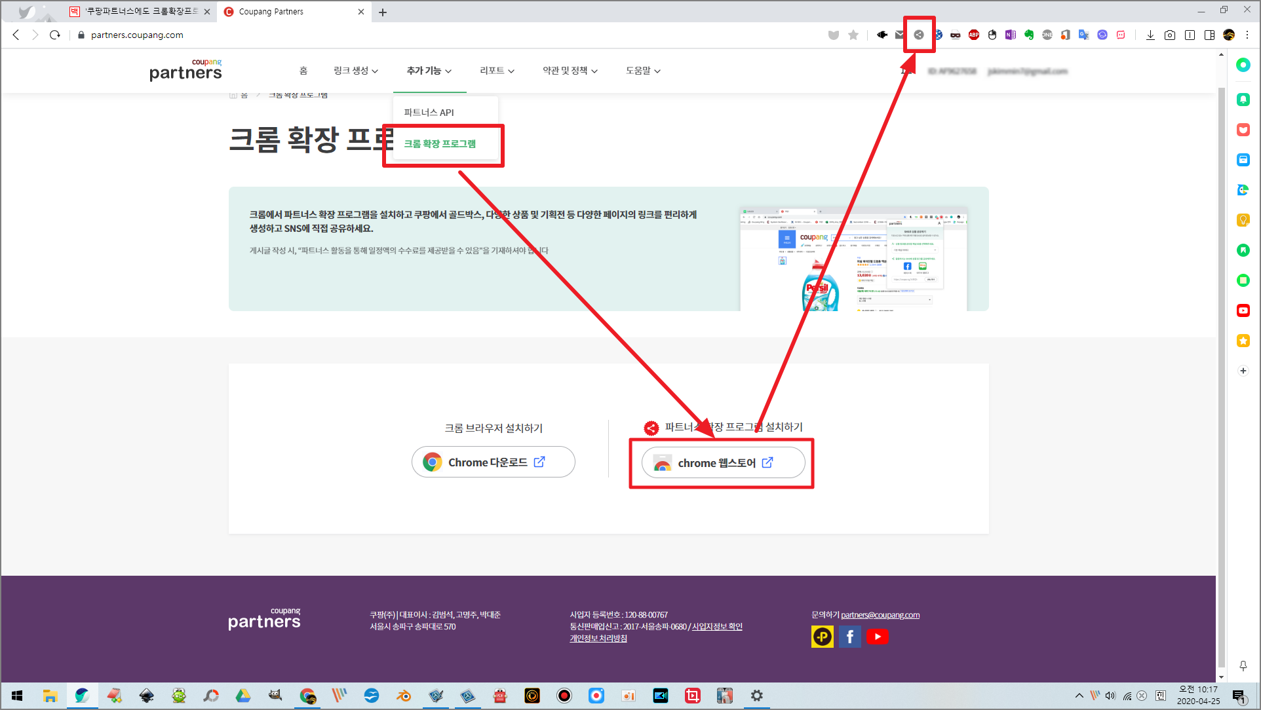Click the Google Translate extension icon

click(x=1084, y=35)
